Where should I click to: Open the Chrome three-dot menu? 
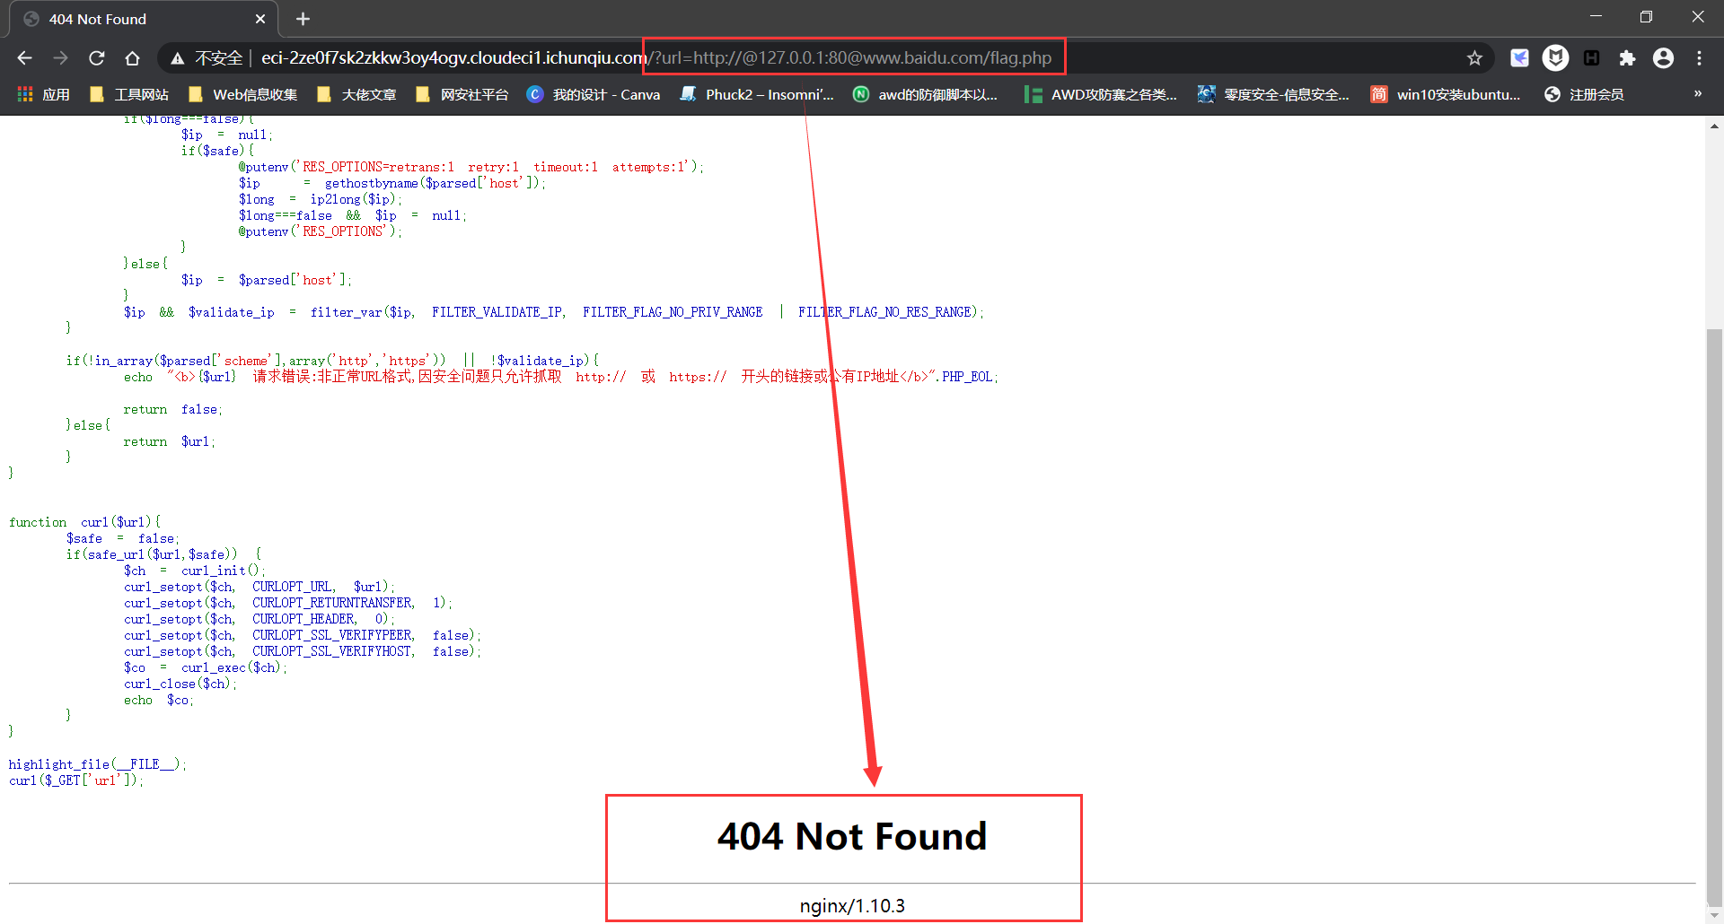(1699, 58)
